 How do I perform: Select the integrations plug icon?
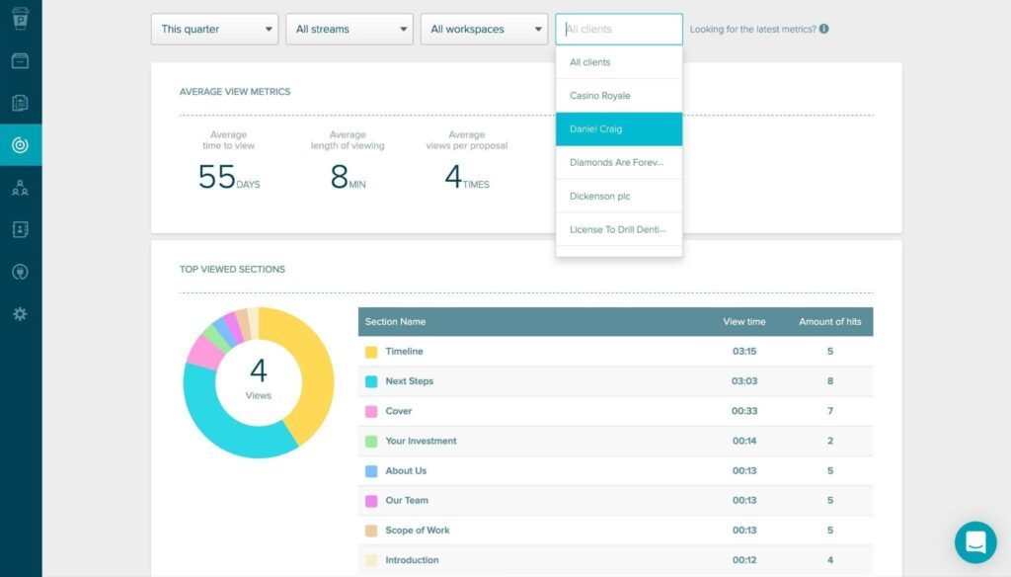tap(20, 272)
